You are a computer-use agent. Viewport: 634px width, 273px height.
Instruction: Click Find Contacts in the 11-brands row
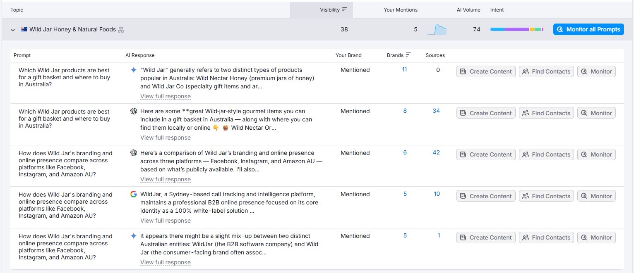(547, 71)
